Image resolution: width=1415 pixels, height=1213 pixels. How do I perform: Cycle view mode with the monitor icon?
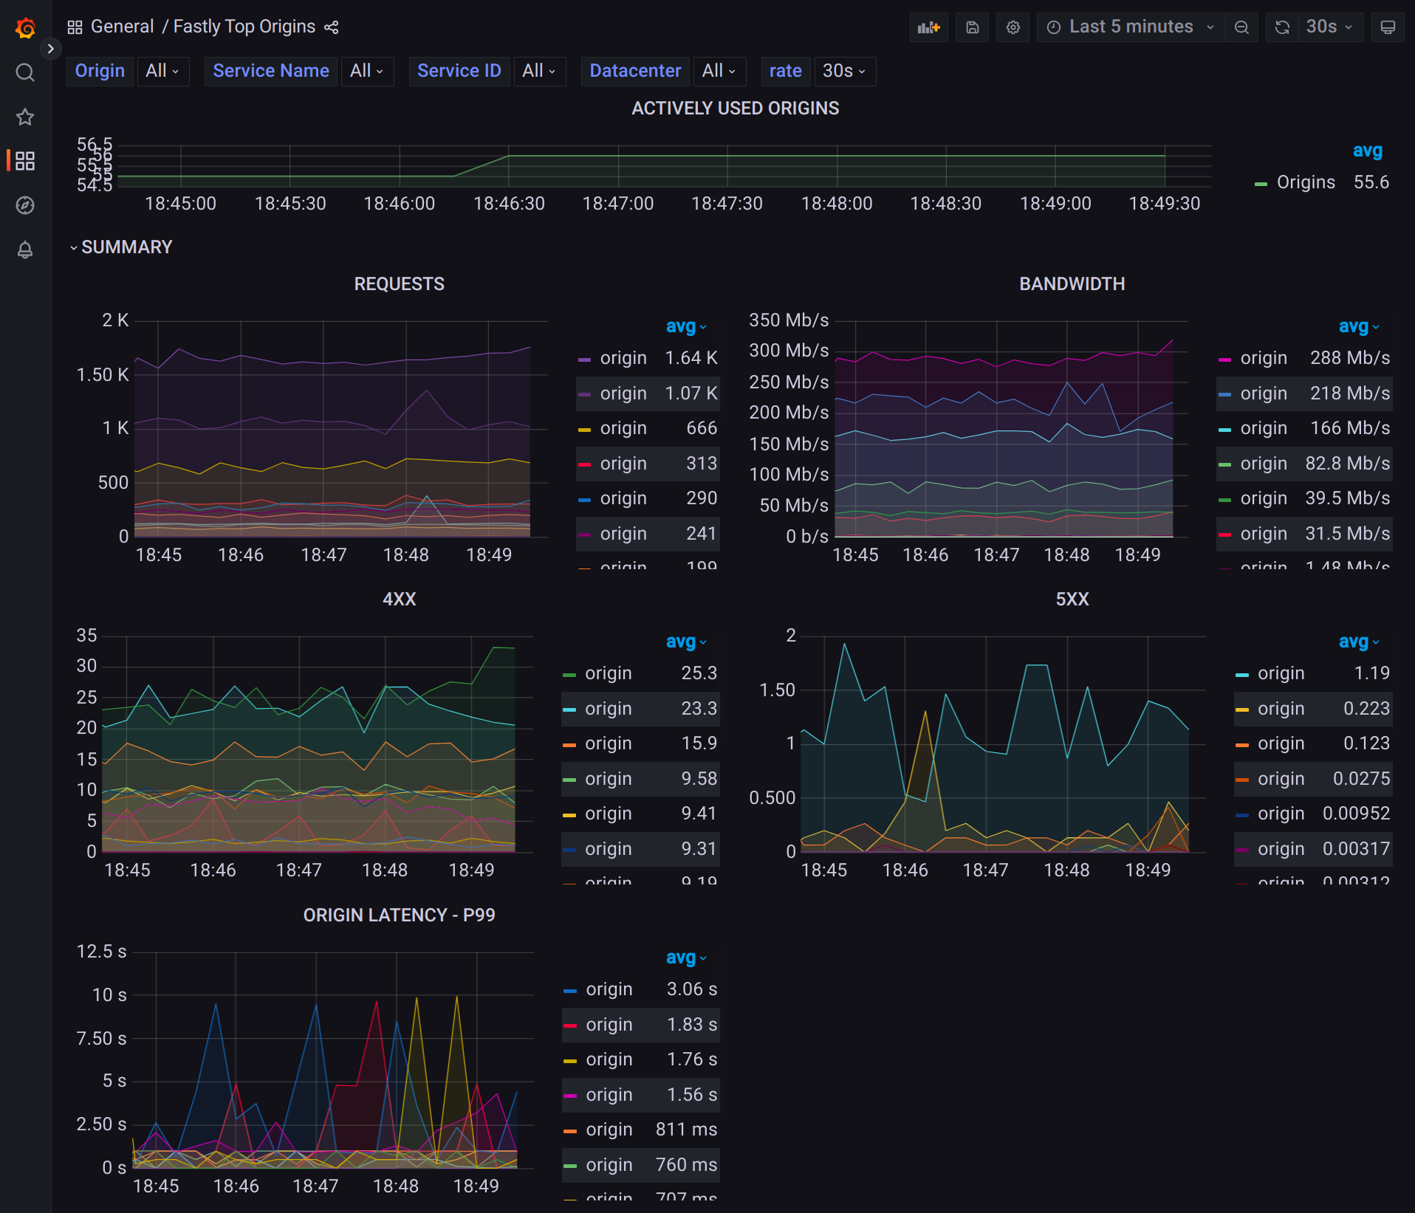(x=1388, y=27)
